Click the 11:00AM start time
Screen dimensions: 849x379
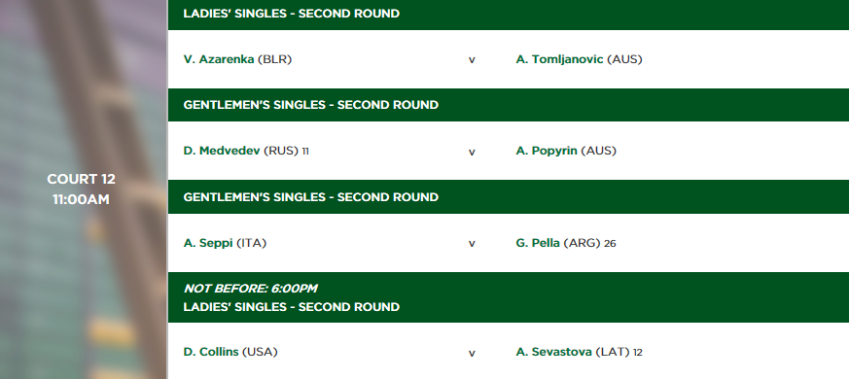(82, 200)
